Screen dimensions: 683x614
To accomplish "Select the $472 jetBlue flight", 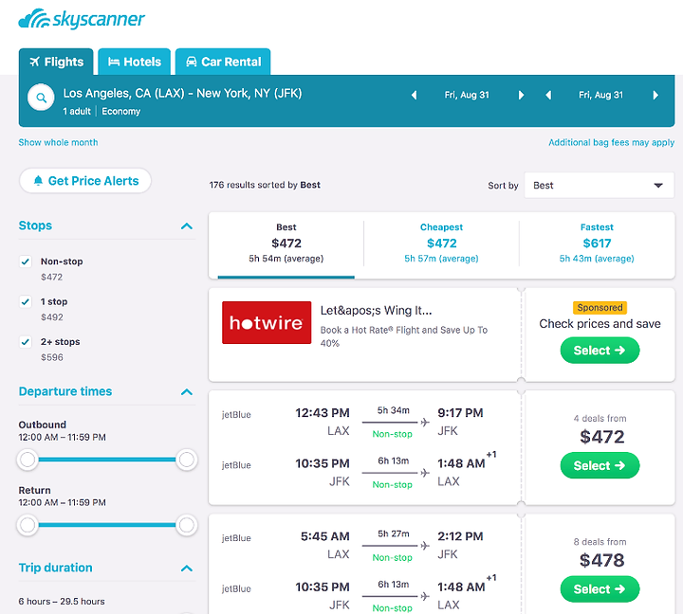I will [600, 465].
